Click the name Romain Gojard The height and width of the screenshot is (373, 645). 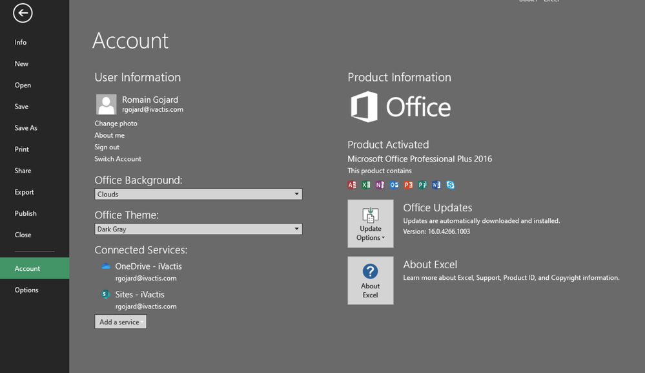click(150, 100)
